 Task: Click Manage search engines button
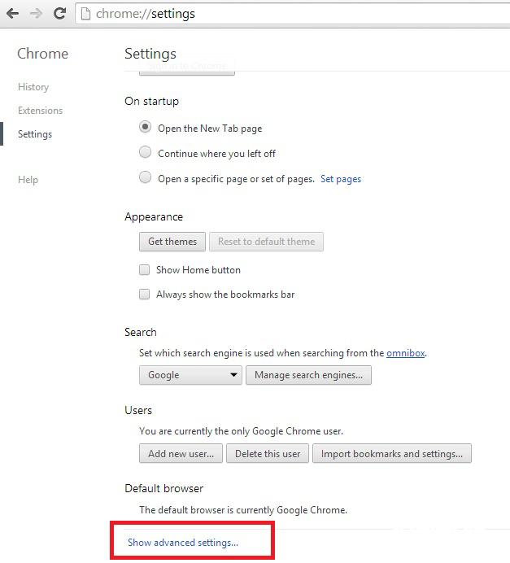pos(309,375)
